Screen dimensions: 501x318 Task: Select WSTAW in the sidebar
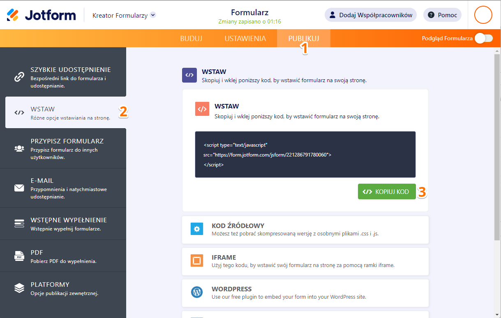pyautogui.click(x=66, y=113)
